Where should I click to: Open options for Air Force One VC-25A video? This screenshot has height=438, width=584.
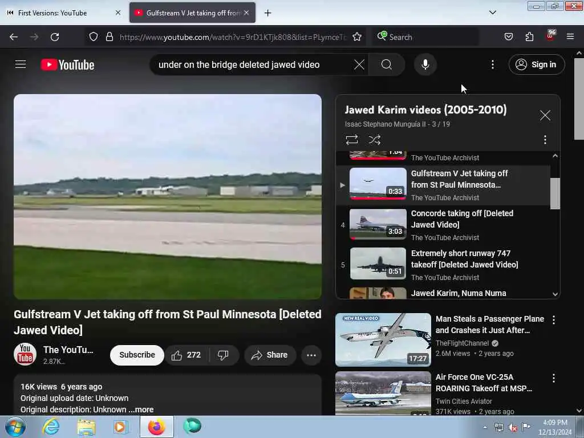tap(554, 378)
